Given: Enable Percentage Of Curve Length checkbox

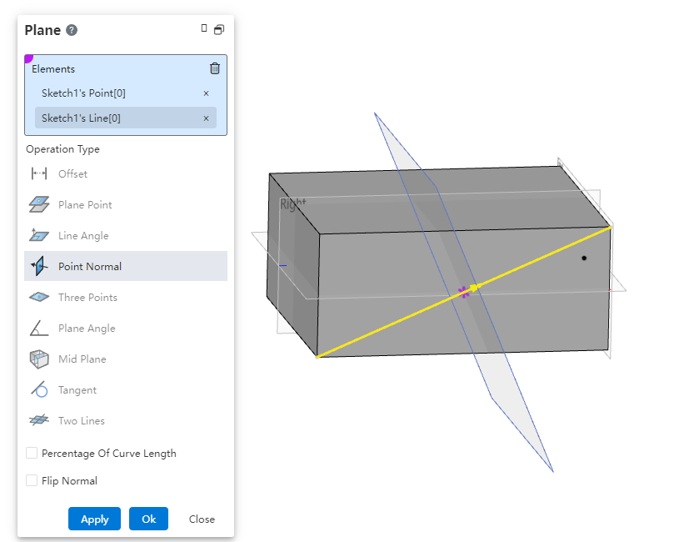Looking at the screenshot, I should point(32,453).
